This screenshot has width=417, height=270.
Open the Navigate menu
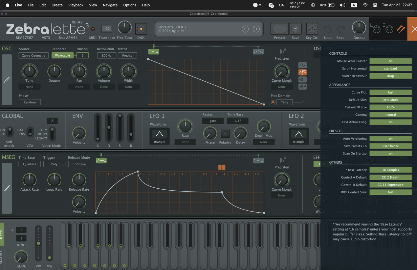110,5
